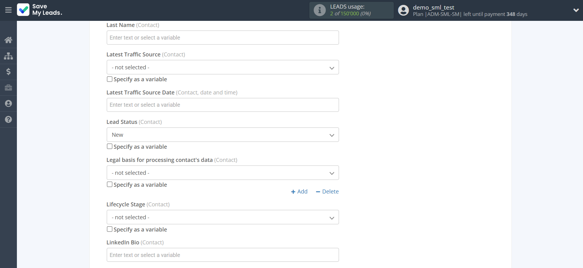Click the Add link

pos(299,192)
